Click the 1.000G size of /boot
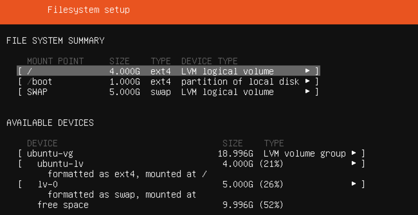The width and height of the screenshot is (418, 215). tap(125, 81)
